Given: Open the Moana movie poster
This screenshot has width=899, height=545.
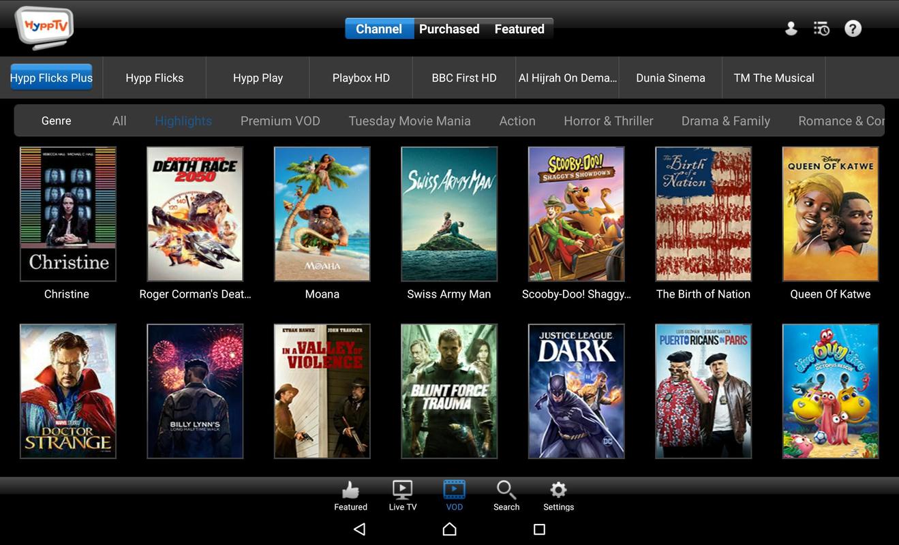Looking at the screenshot, I should 322,214.
